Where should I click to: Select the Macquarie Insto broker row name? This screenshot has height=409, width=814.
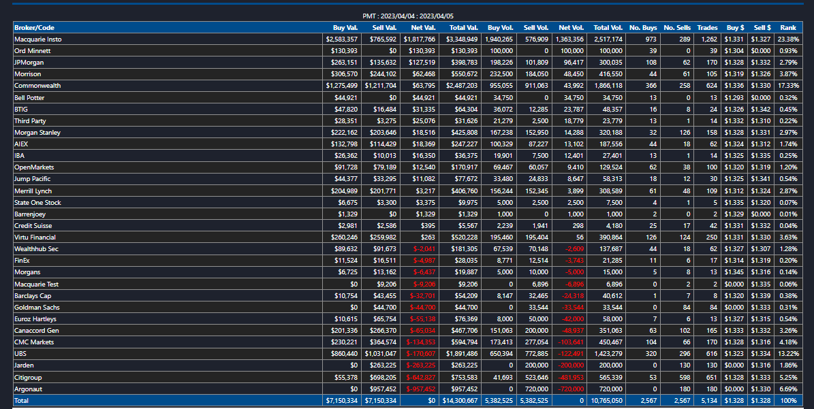38,39
